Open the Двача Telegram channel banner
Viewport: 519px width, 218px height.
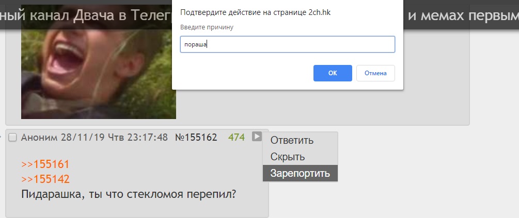point(86,15)
